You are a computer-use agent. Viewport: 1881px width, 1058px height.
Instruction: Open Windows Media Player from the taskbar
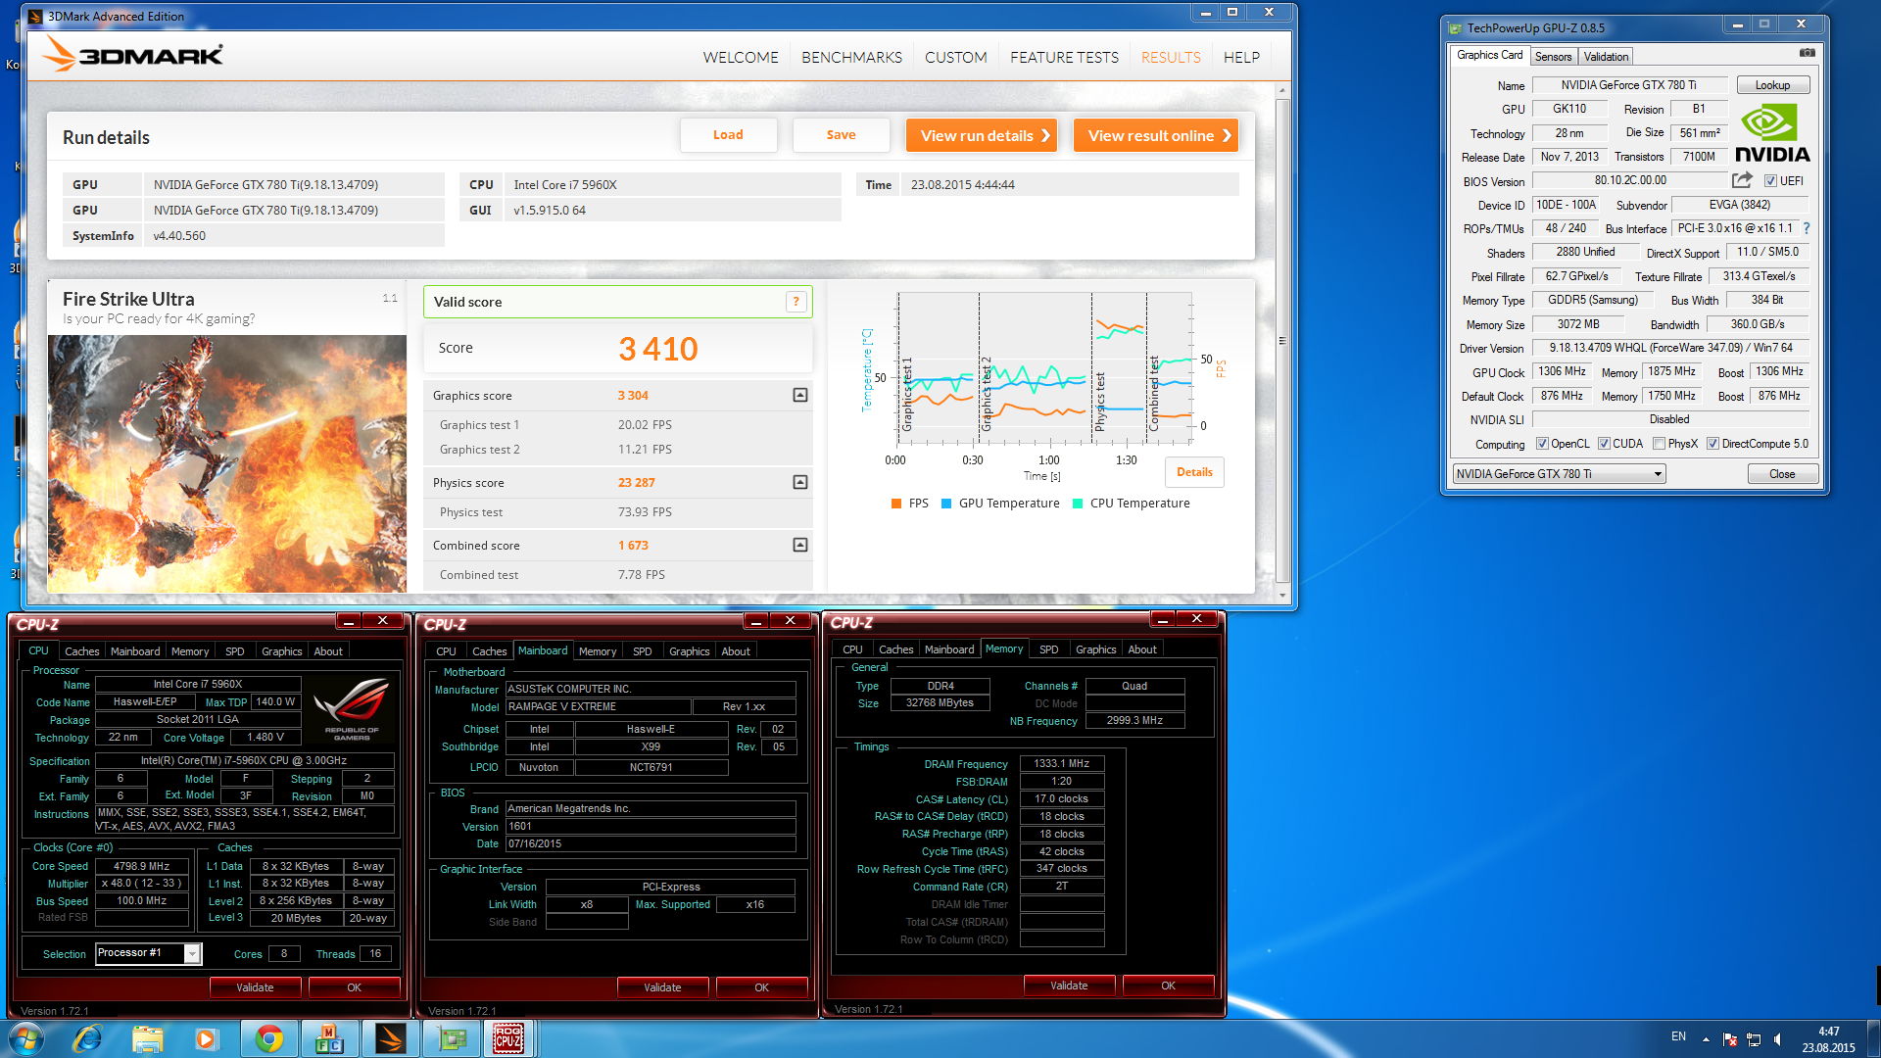click(206, 1038)
